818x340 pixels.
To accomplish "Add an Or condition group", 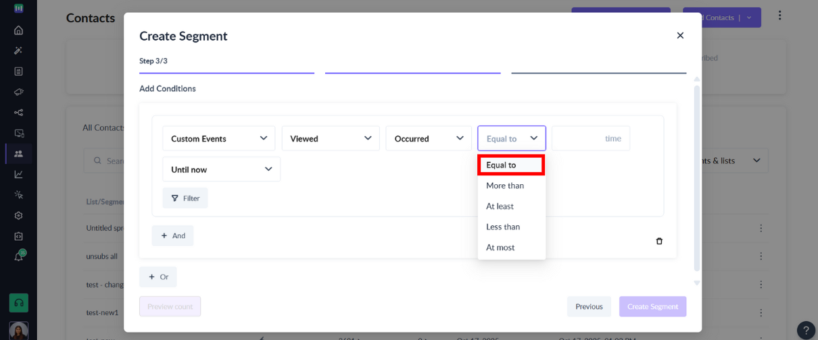I will [158, 277].
